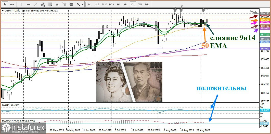Select the 199.300 orange price label
271x134 pixels.
coord(265,20)
